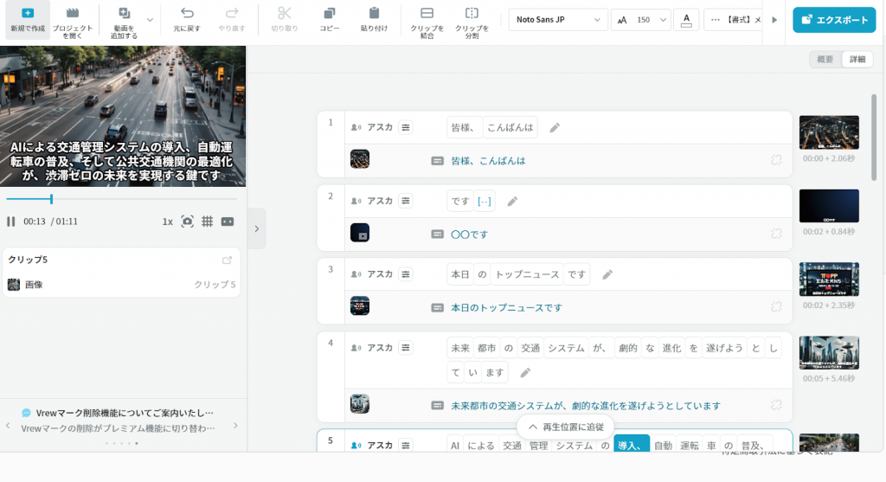Open the screenshot capture icon under preview
This screenshot has width=886, height=482.
tap(187, 222)
